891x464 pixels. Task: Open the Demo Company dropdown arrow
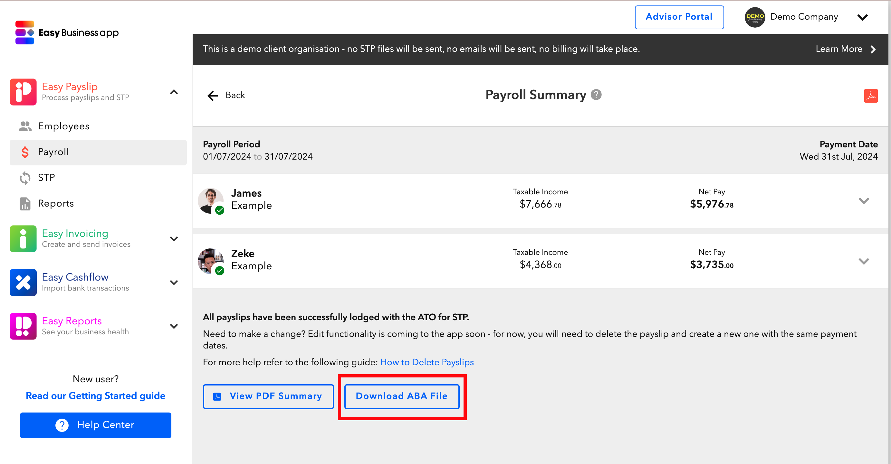point(862,17)
